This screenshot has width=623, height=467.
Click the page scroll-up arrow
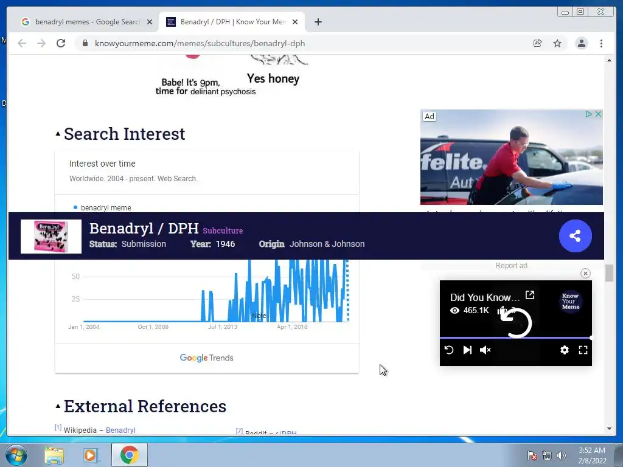[609, 60]
